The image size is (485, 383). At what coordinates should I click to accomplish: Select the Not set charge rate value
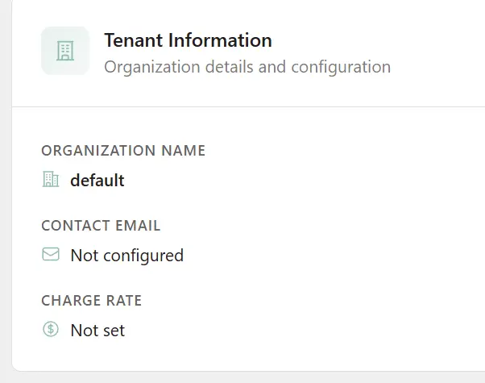point(97,330)
